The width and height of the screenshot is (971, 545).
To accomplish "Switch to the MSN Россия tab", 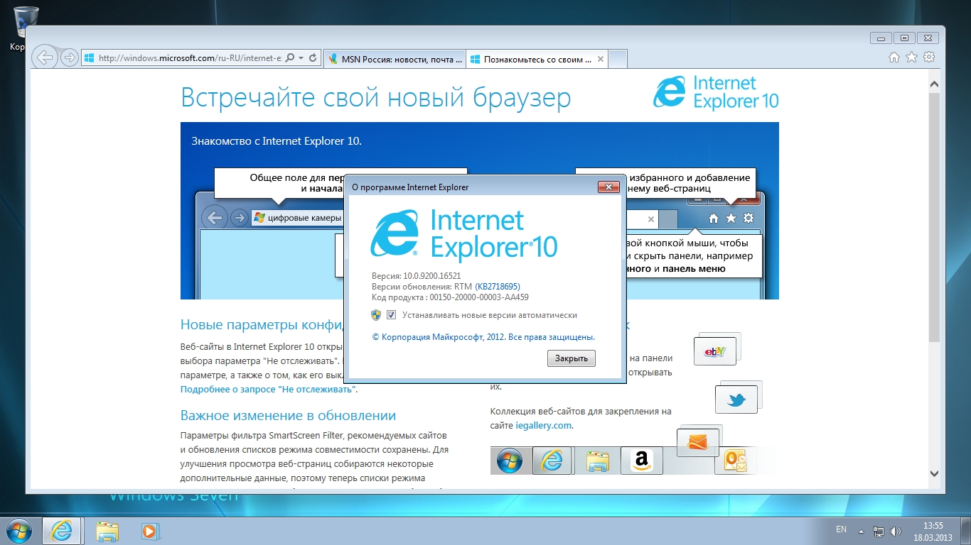I will [x=394, y=60].
